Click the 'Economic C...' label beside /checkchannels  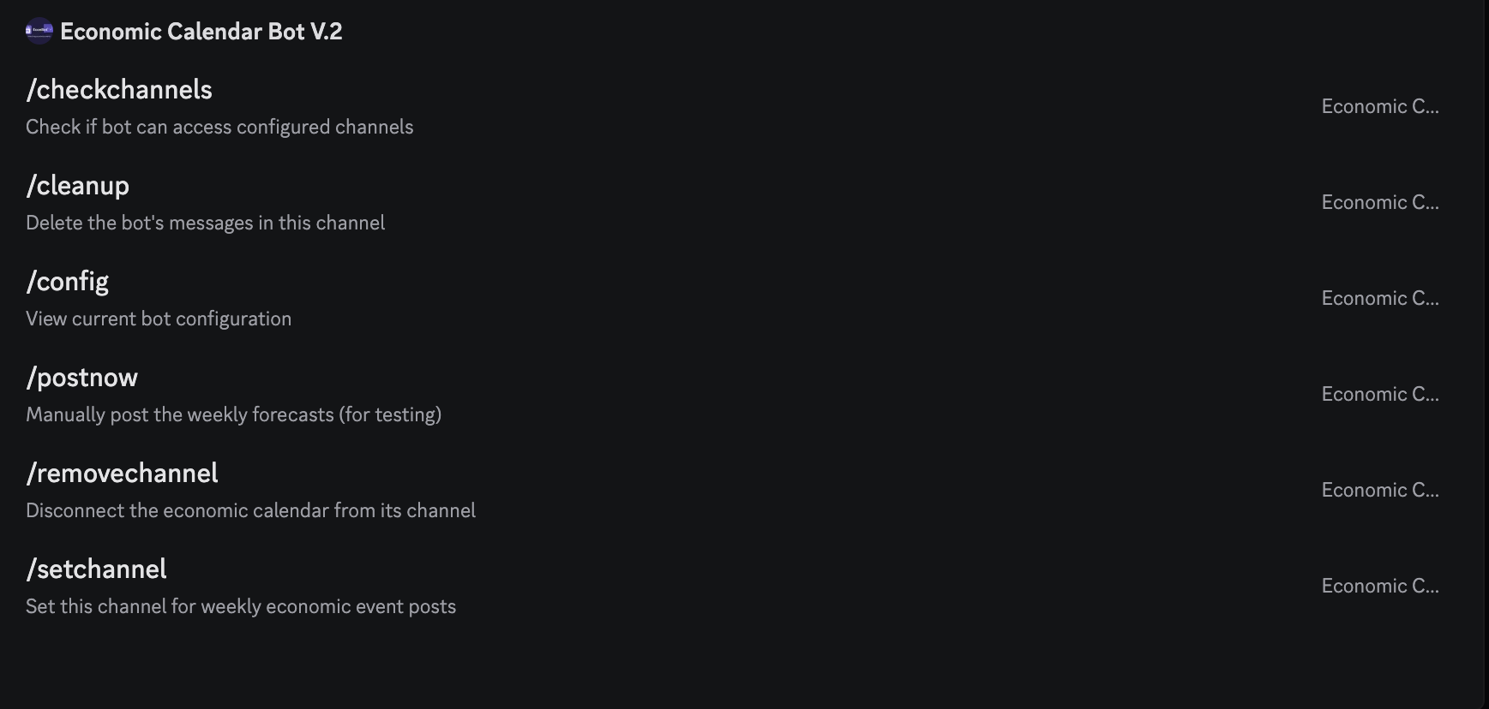click(x=1379, y=107)
